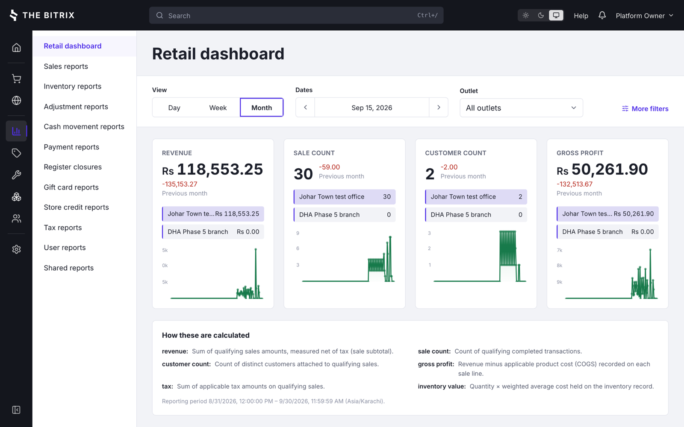This screenshot has width=684, height=427.
Task: Open Tax reports
Action: [85, 228]
